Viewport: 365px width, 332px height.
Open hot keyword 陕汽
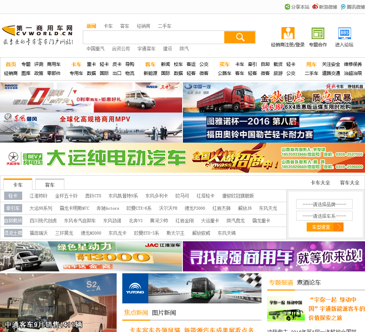tap(184, 49)
